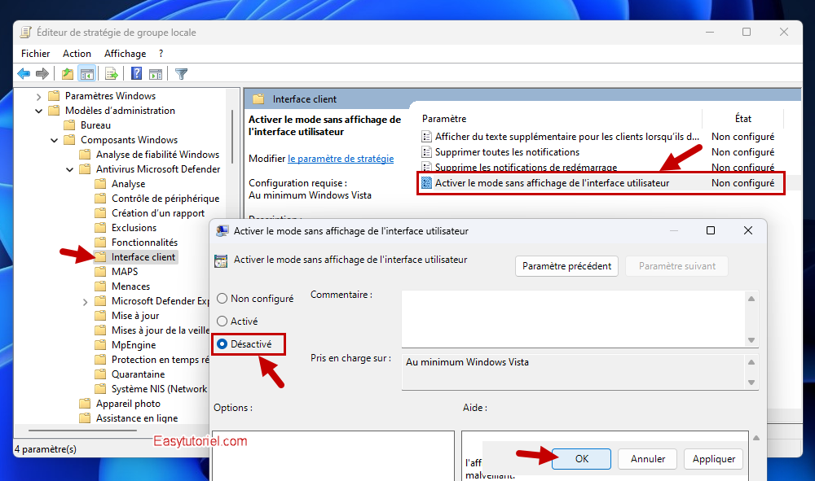Screen dimensions: 815x481
Task: Click the Appliquer button
Action: coord(714,459)
